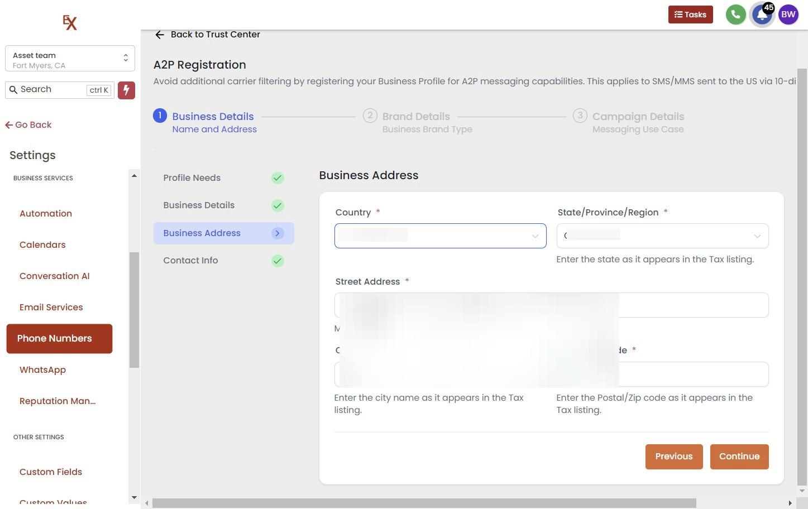Open the Asset team account switcher
Viewport: 808px width, 509px height.
(x=70, y=59)
